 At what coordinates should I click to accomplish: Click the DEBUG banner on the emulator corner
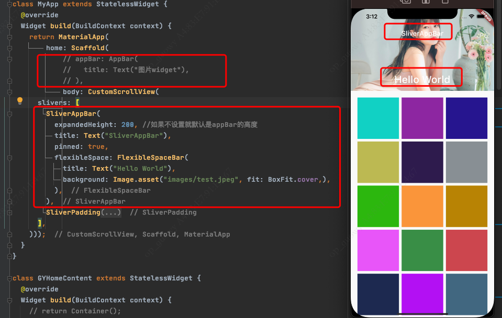tap(486, 16)
